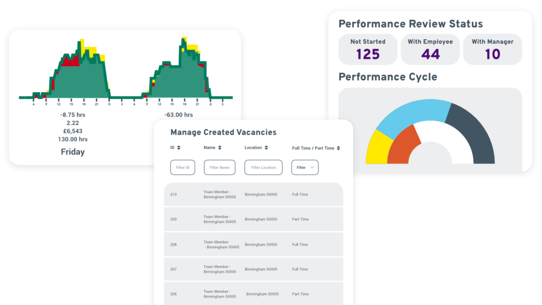The height and width of the screenshot is (305, 542).
Task: Select vacancy row 210 in the table
Action: point(253,194)
